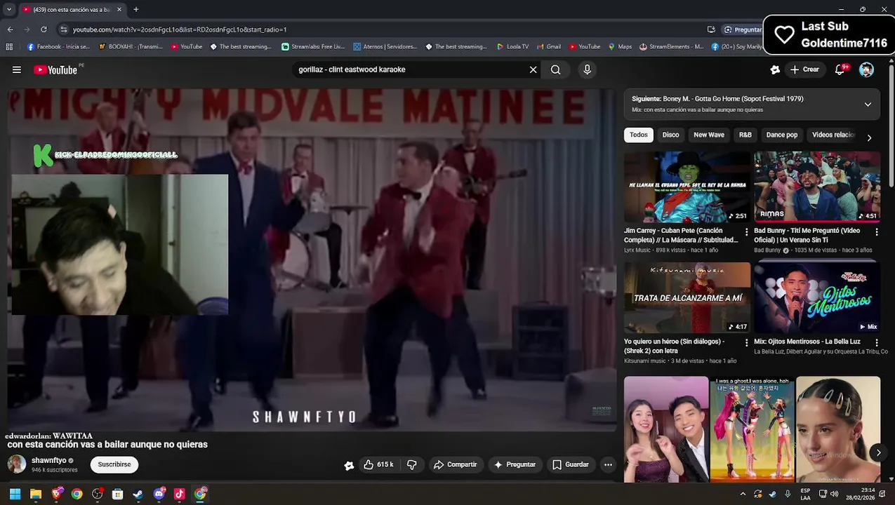Image resolution: width=895 pixels, height=505 pixels.
Task: Open Yo quiero un héroe Shrek thumbnail
Action: pos(687,297)
